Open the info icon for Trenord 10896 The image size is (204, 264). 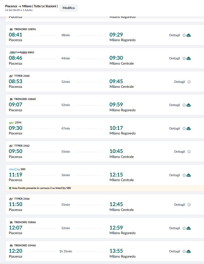pyautogui.click(x=184, y=35)
